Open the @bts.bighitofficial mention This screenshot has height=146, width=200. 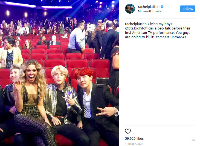(139, 28)
